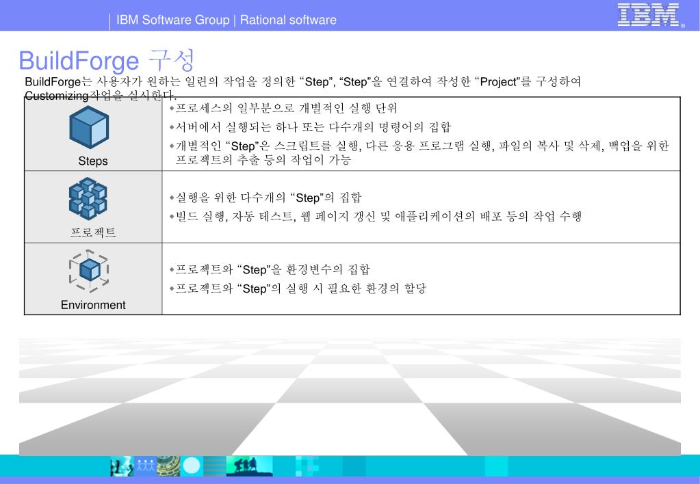The image size is (700, 484).
Task: Click the people figures thumbnail in footer
Action: (144, 466)
